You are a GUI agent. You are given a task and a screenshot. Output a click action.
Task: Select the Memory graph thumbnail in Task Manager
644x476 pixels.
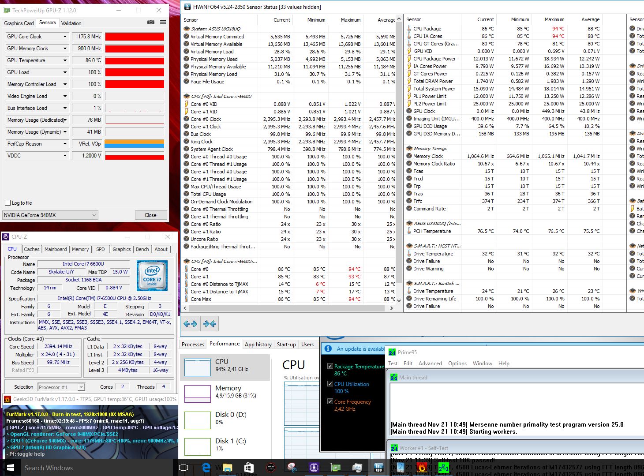click(198, 394)
